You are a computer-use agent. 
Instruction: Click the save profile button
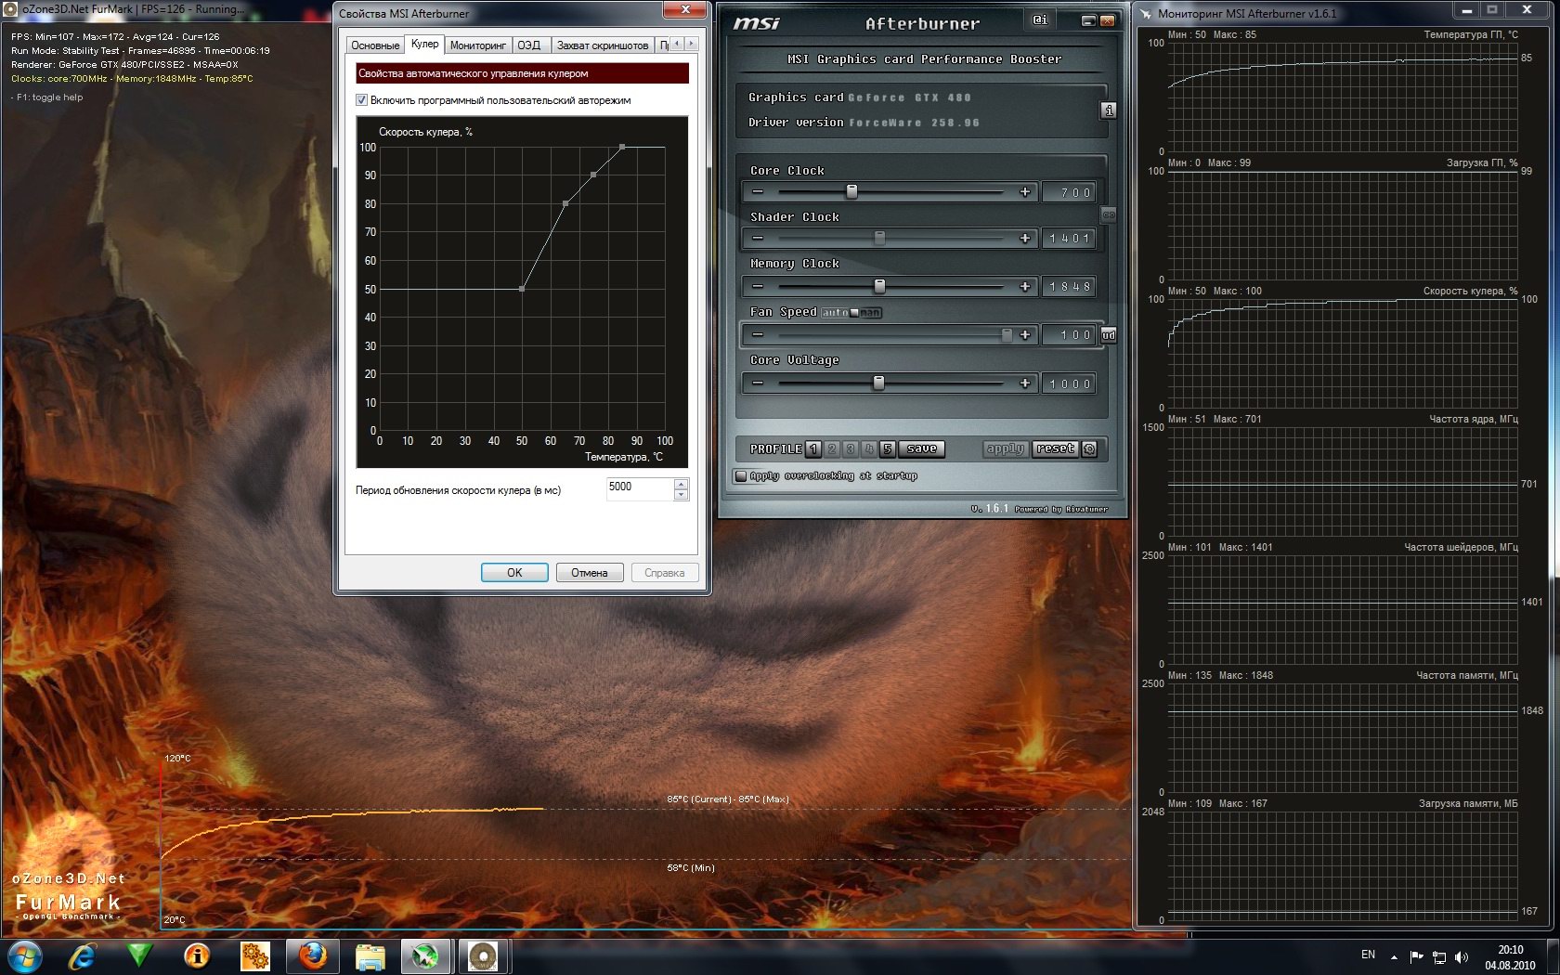point(921,449)
